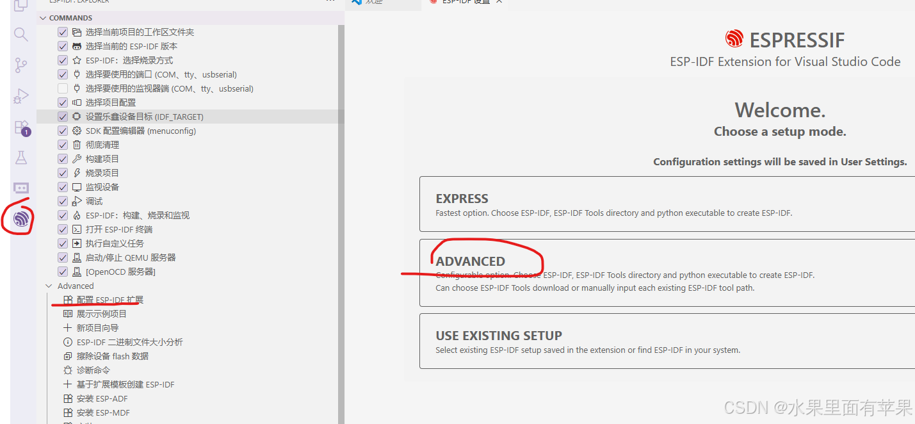Viewport: 915px width, 424px height.
Task: Click the folder icon for 选择当前项目的工作区文件夹
Action: point(77,32)
